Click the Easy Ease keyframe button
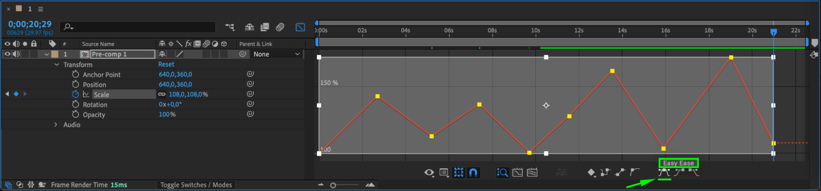The image size is (821, 191). click(x=664, y=173)
